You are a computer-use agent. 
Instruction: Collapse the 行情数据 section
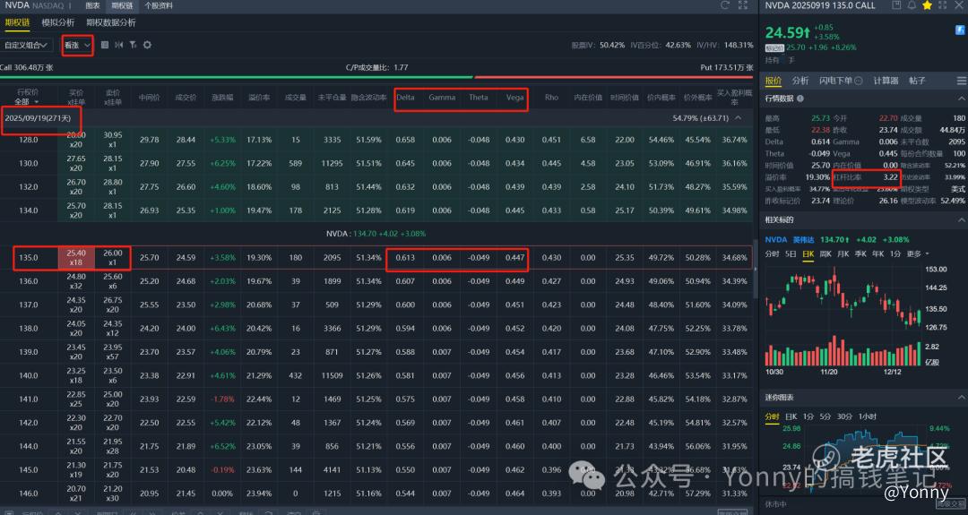click(961, 99)
